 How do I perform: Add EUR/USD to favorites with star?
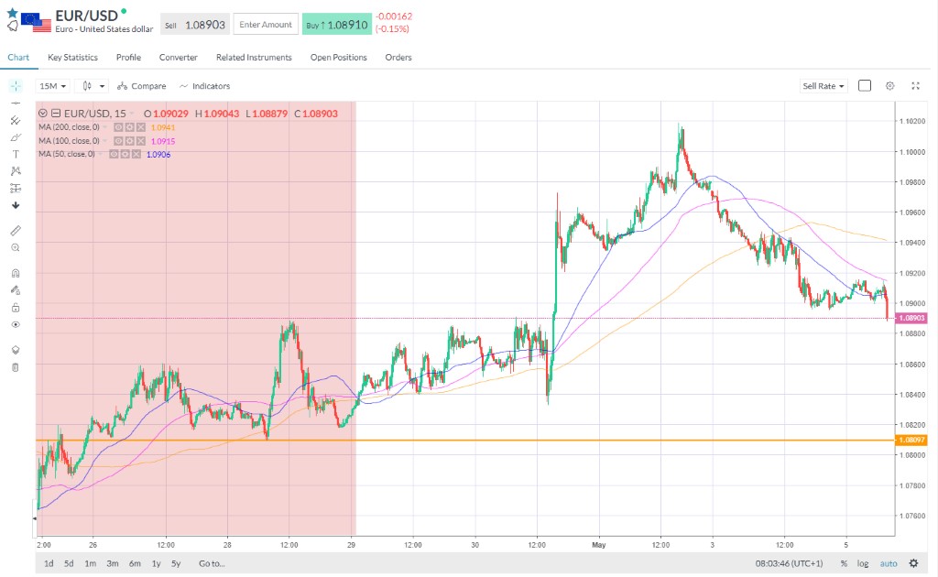pyautogui.click(x=12, y=12)
